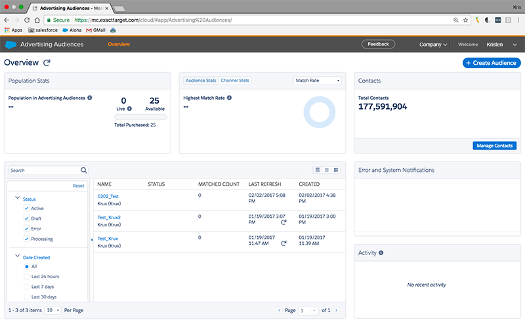The width and height of the screenshot is (525, 328).
Task: Collapse the Date Created filter section
Action: (18, 256)
